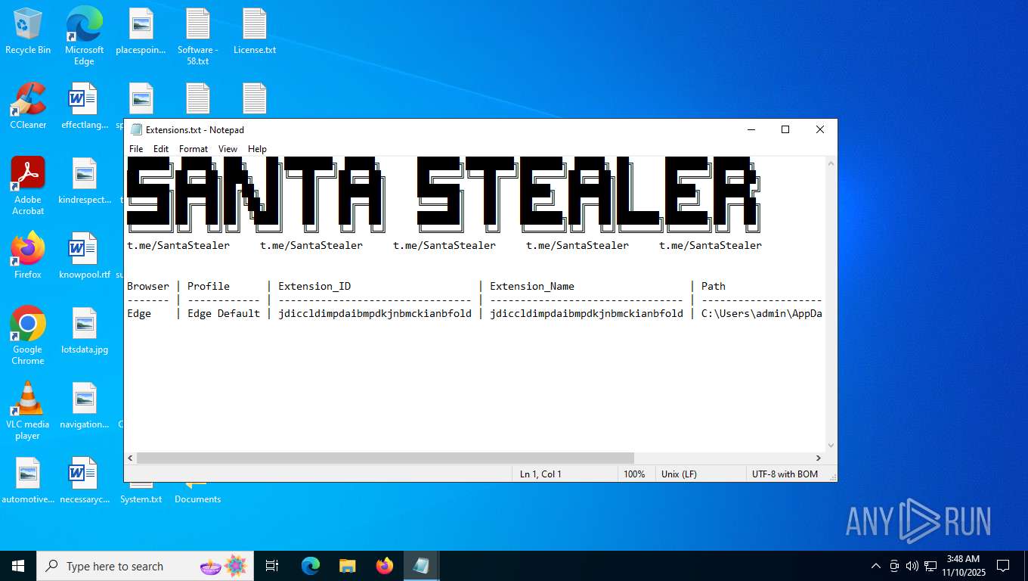Open File Explorer from the taskbar
Image resolution: width=1028 pixels, height=581 pixels.
click(348, 566)
